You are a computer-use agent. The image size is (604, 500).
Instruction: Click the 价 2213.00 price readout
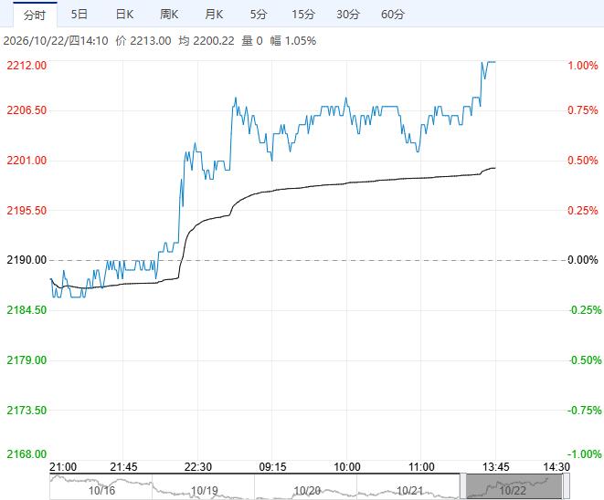(x=143, y=41)
